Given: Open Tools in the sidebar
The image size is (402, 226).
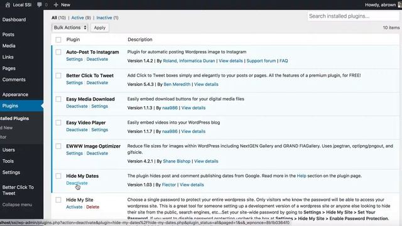Looking at the screenshot, I should (x=8, y=161).
